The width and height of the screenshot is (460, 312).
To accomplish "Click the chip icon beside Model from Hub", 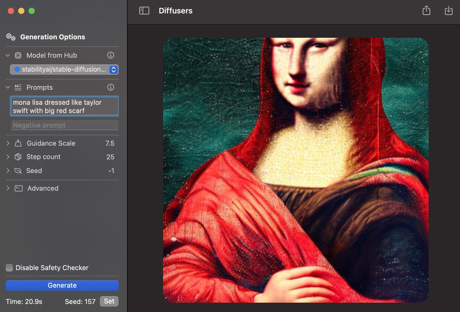I will pyautogui.click(x=18, y=55).
